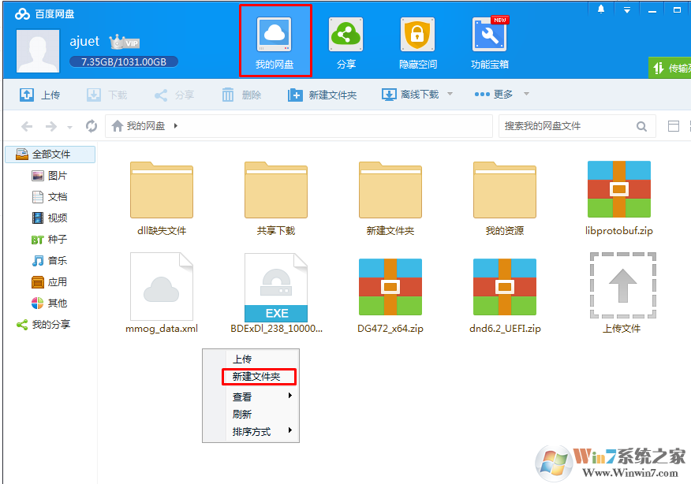Click the 更多 three-dots button

coord(494,95)
